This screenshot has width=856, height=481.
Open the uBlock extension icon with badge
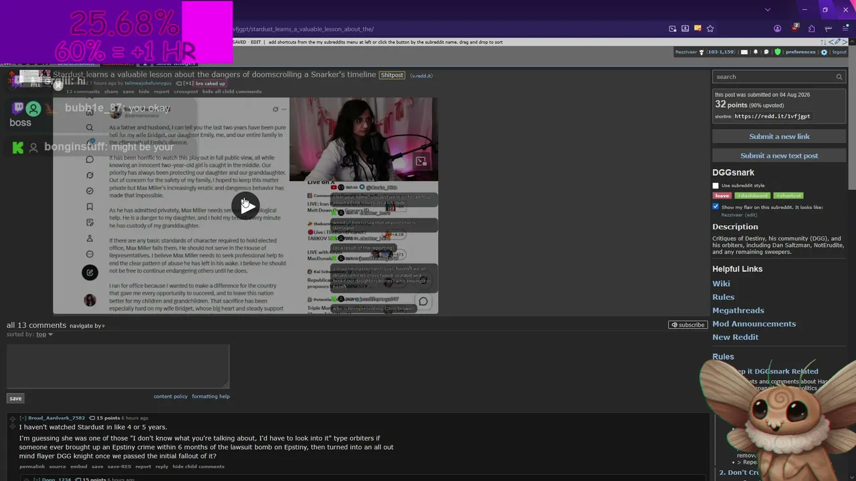[794, 28]
